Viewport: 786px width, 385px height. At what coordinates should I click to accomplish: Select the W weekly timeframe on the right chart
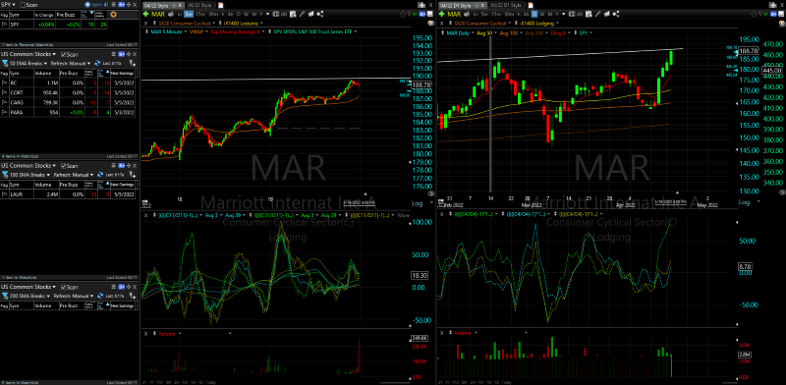[542, 14]
